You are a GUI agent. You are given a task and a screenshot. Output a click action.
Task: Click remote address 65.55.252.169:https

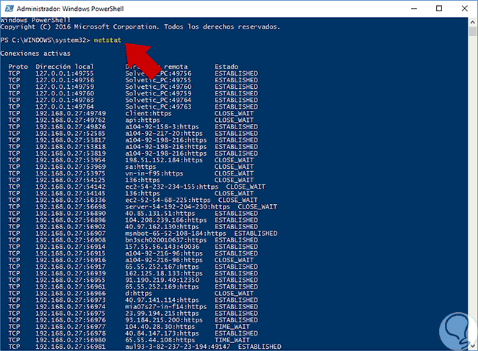click(162, 287)
